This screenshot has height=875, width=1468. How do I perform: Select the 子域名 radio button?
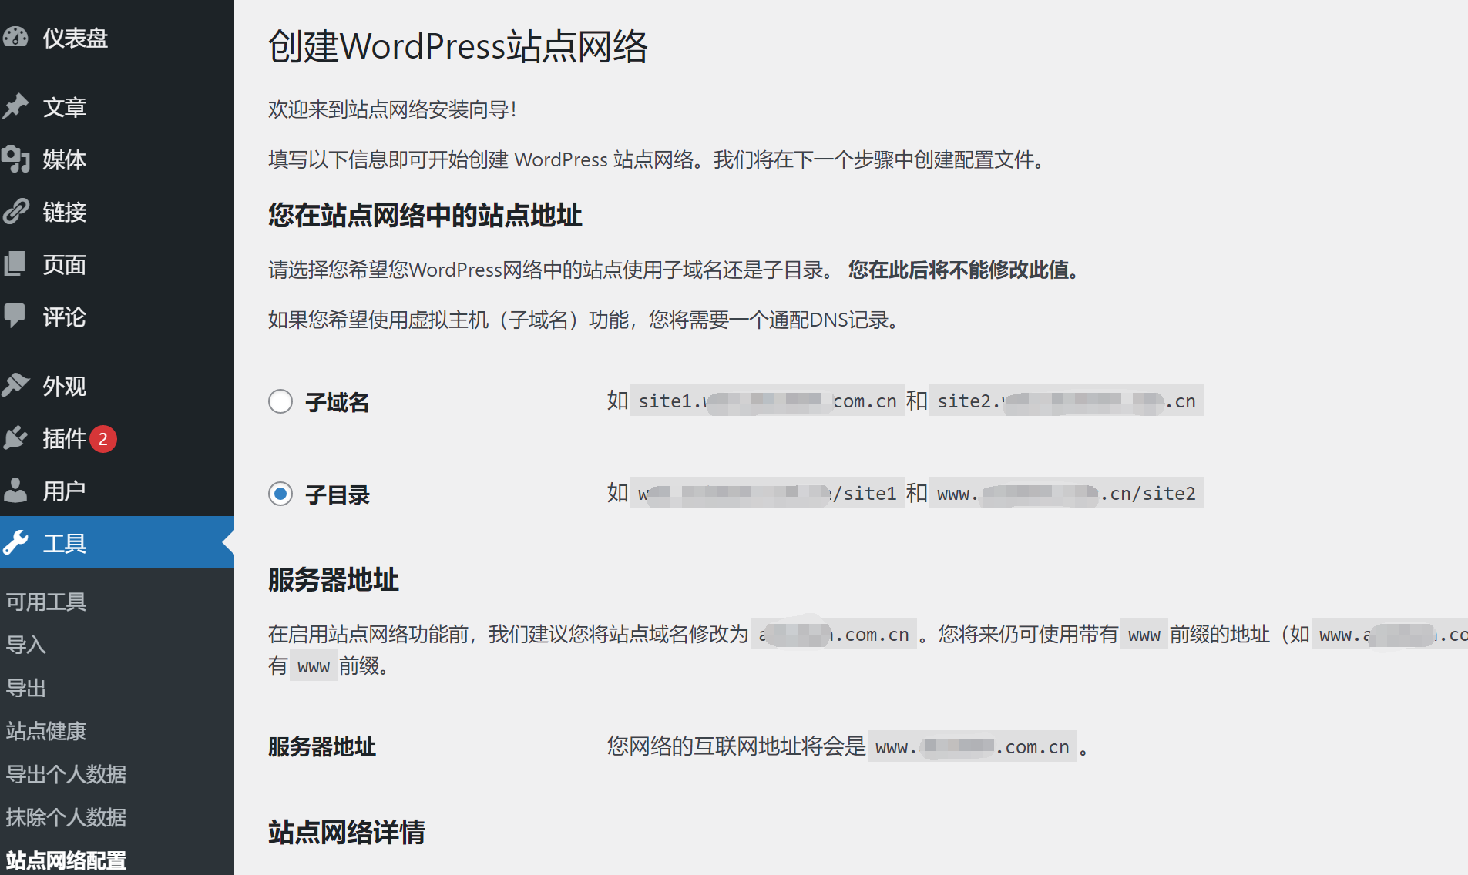click(x=280, y=401)
